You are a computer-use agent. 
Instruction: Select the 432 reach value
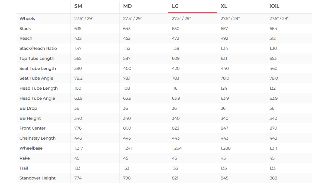coord(78,38)
